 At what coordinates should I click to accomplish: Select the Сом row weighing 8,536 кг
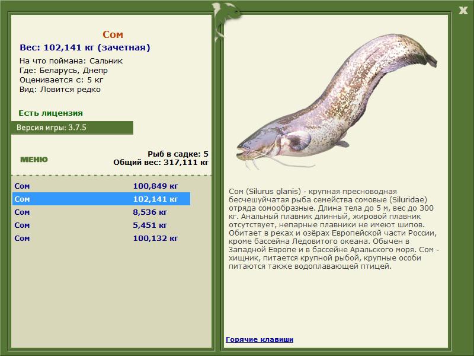101,212
